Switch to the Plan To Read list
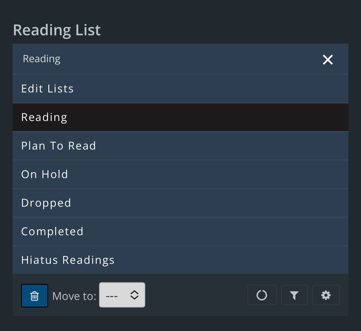Image resolution: width=361 pixels, height=331 pixels. [x=58, y=146]
